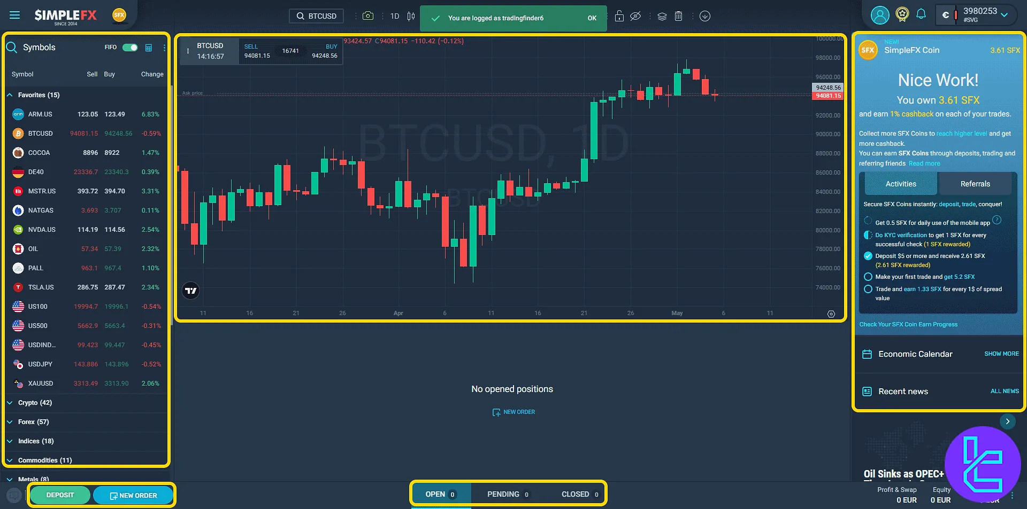Click the SELL 94081.15 price button
The height and width of the screenshot is (509, 1027).
258,51
